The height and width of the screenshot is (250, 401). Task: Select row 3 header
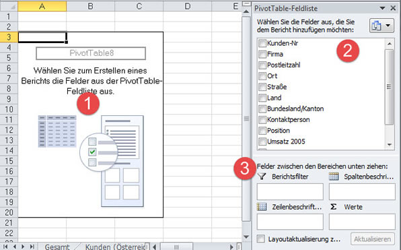[x=9, y=37]
